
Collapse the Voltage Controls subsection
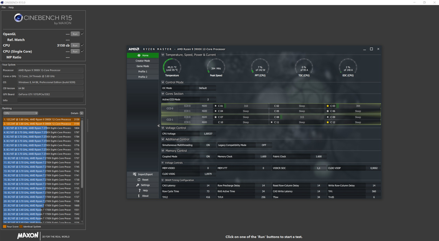[x=163, y=163]
